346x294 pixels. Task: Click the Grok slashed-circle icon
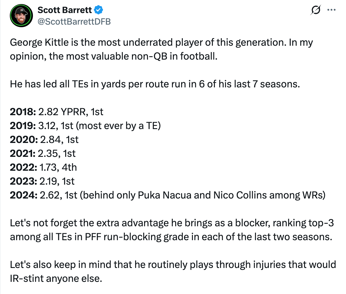[315, 10]
